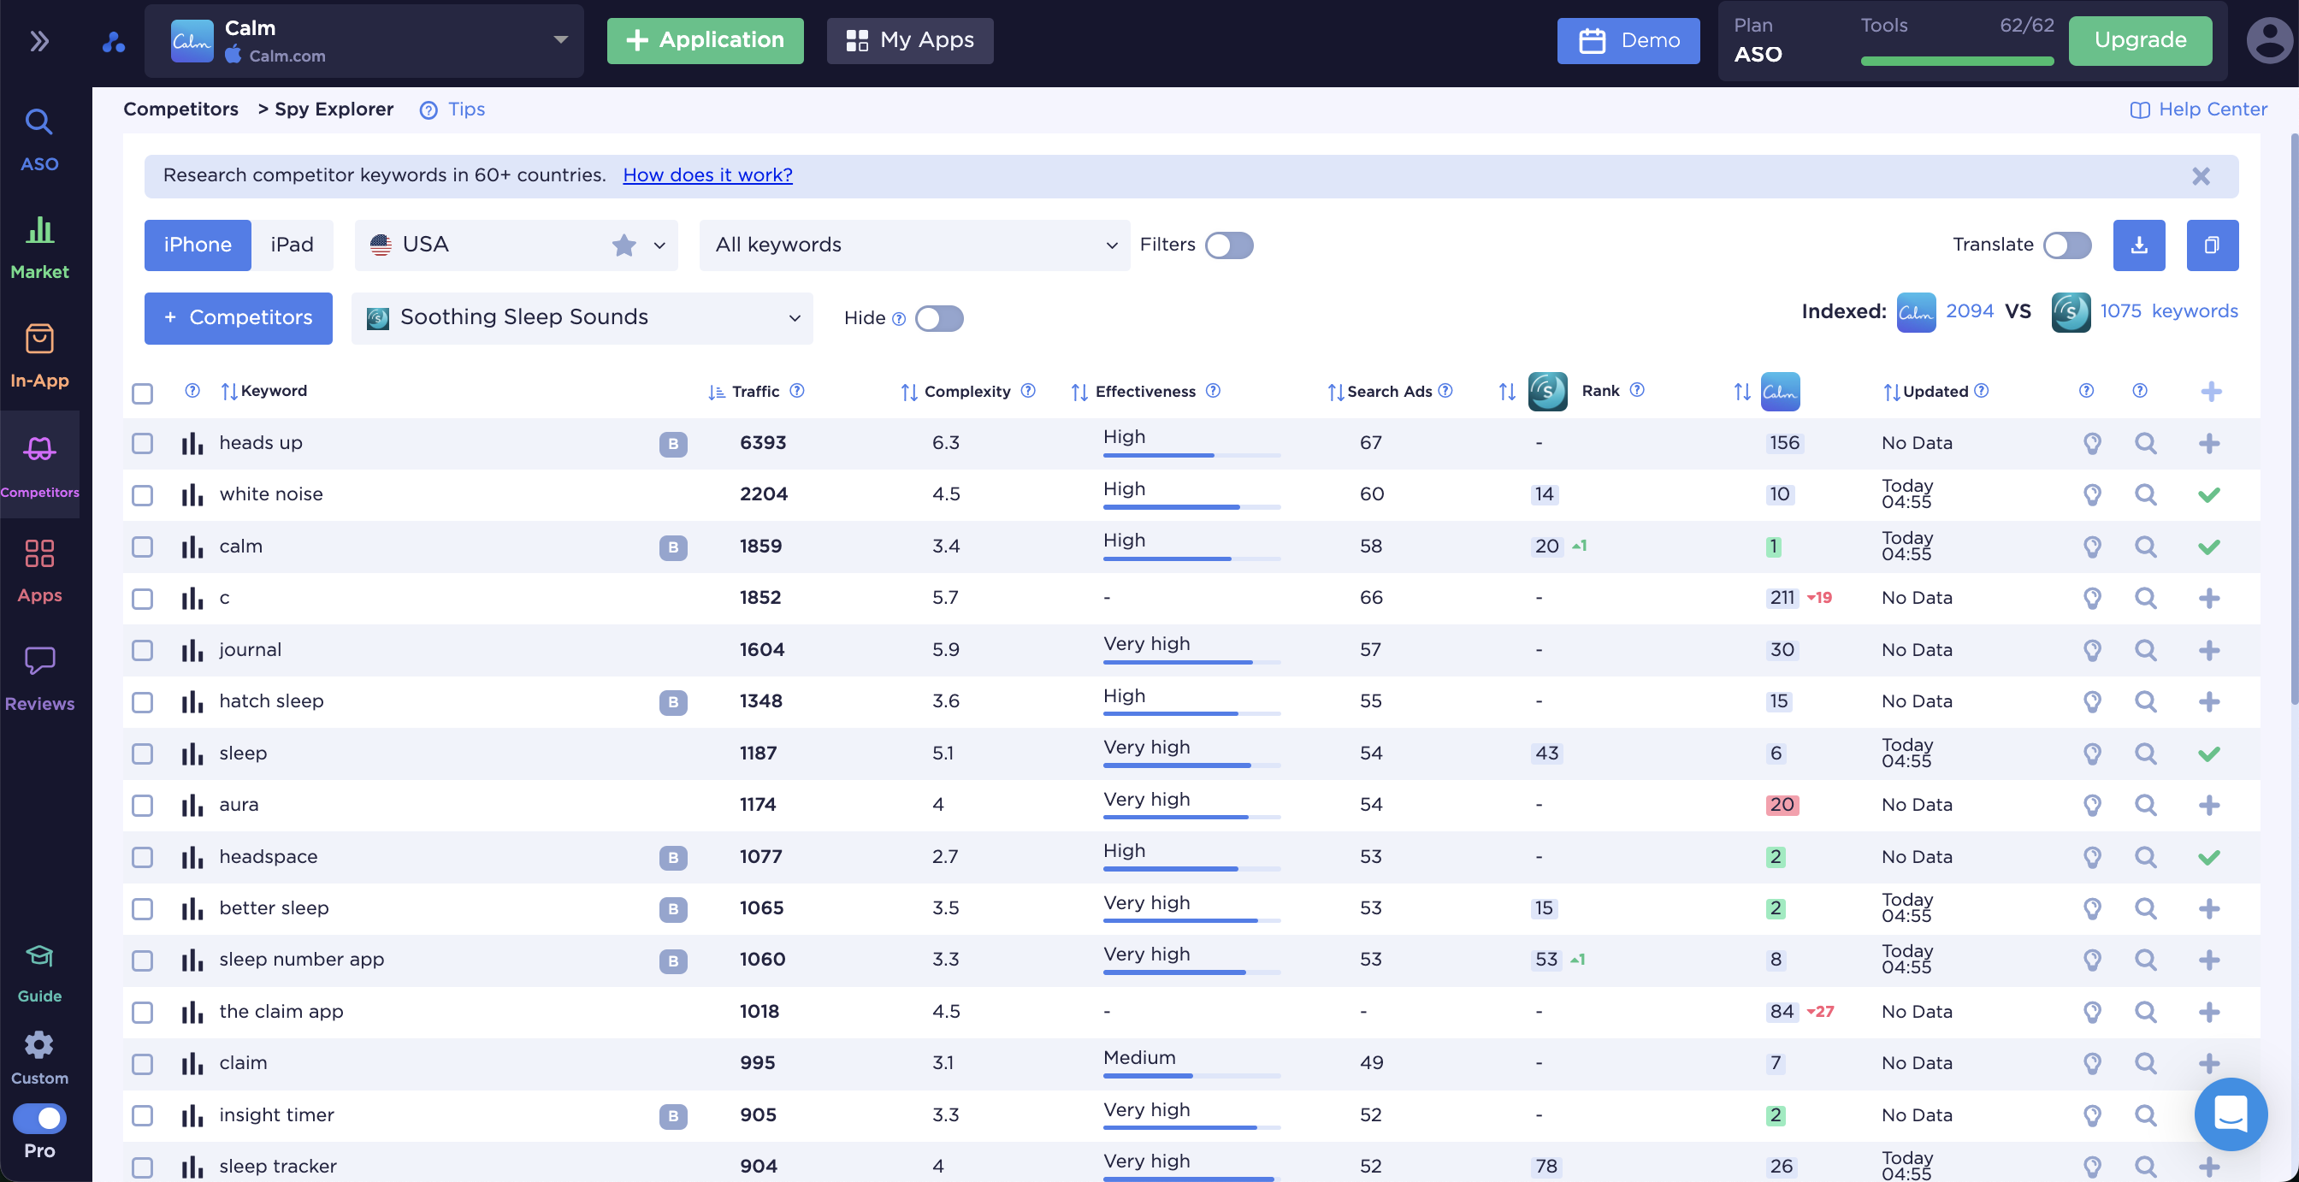Open the live chat support bubble
The width and height of the screenshot is (2299, 1182).
pos(2230,1114)
